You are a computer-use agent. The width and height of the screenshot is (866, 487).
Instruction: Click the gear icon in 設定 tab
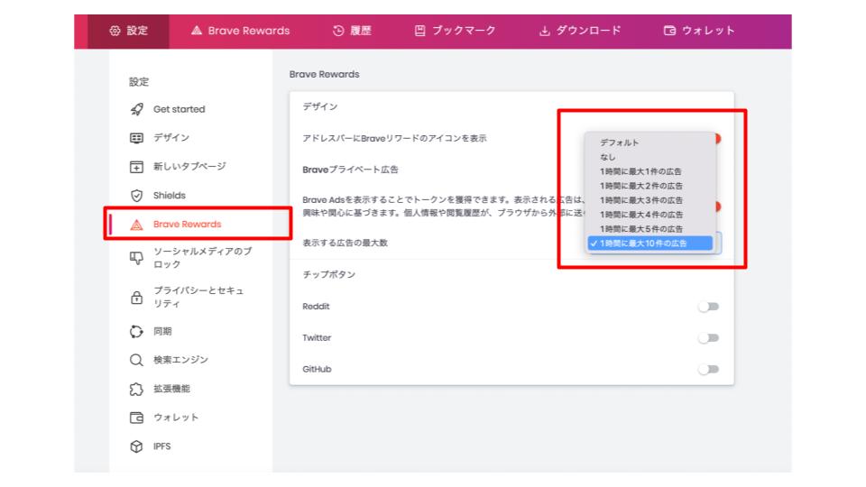tap(115, 31)
